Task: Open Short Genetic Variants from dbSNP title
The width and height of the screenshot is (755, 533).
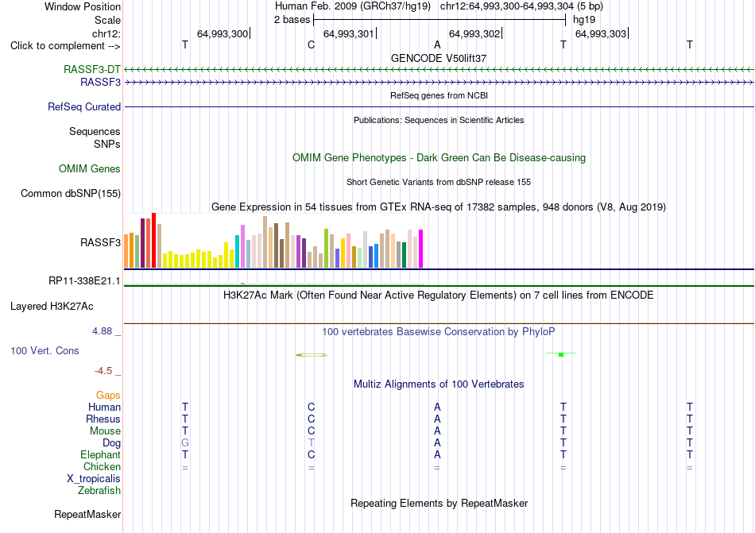Action: pyautogui.click(x=439, y=182)
